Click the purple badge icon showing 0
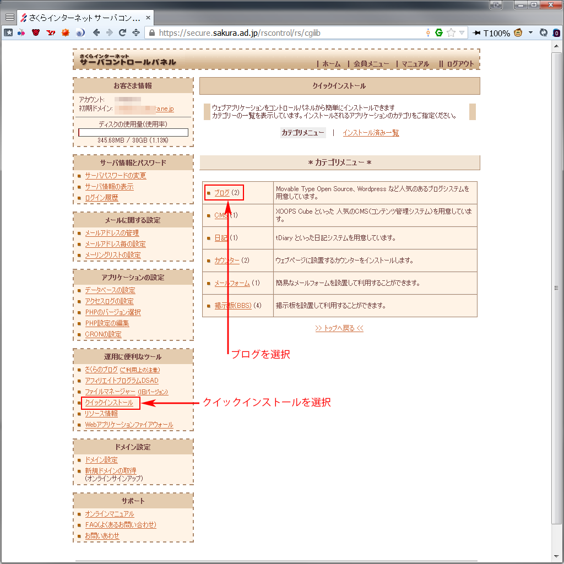 pyautogui.click(x=556, y=33)
